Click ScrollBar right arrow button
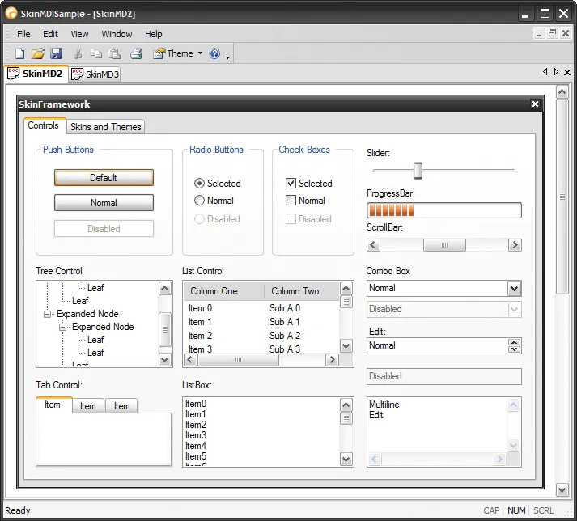Image resolution: width=577 pixels, height=521 pixels. coord(515,245)
